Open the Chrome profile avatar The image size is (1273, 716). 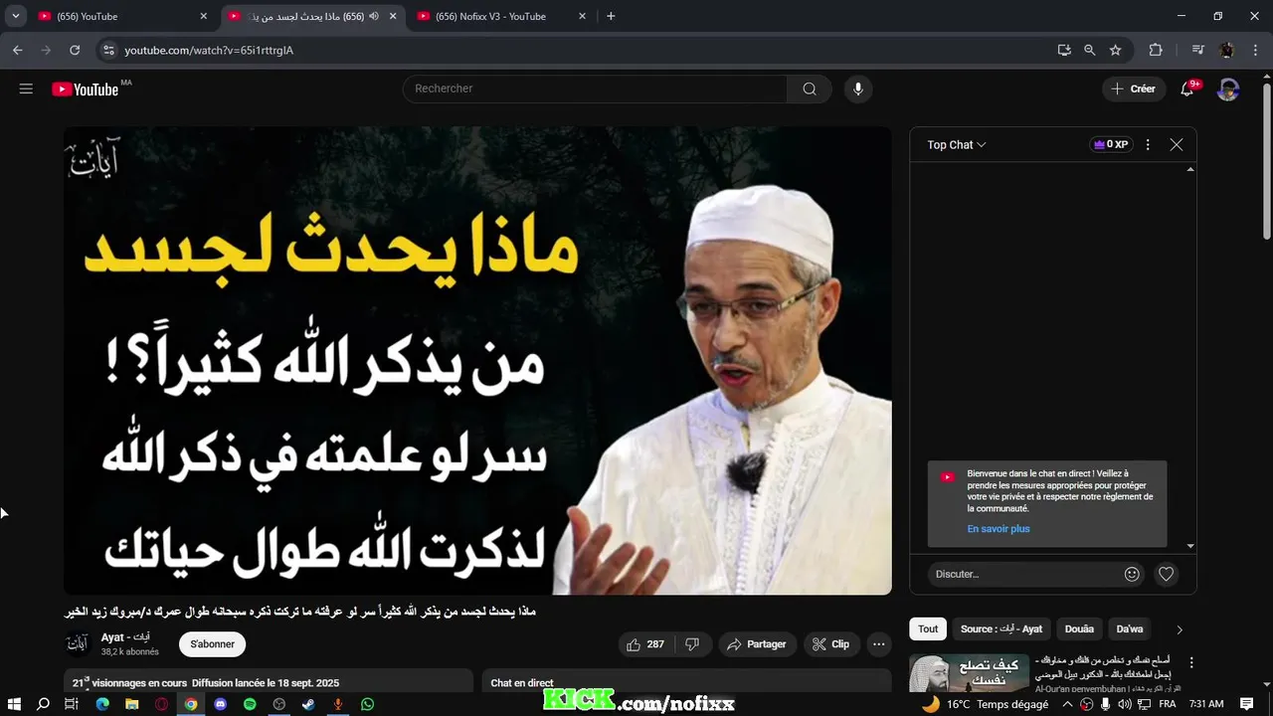(1226, 50)
